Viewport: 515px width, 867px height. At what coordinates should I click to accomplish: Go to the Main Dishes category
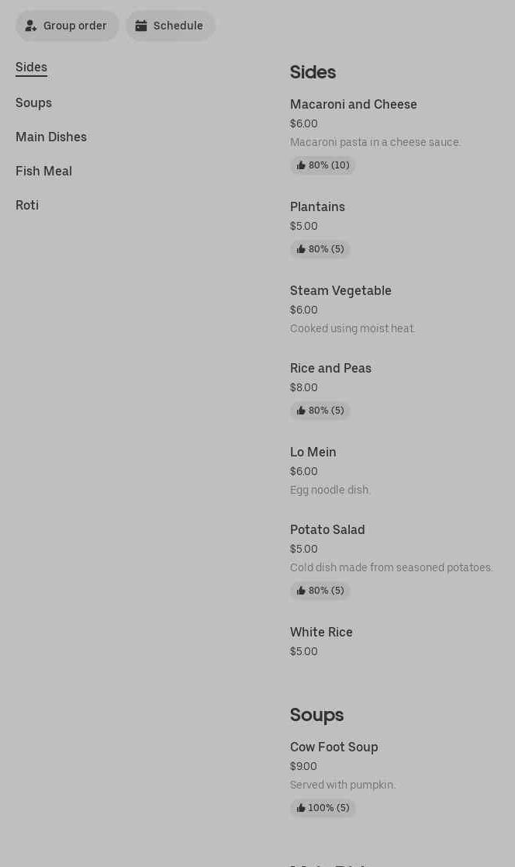click(51, 137)
